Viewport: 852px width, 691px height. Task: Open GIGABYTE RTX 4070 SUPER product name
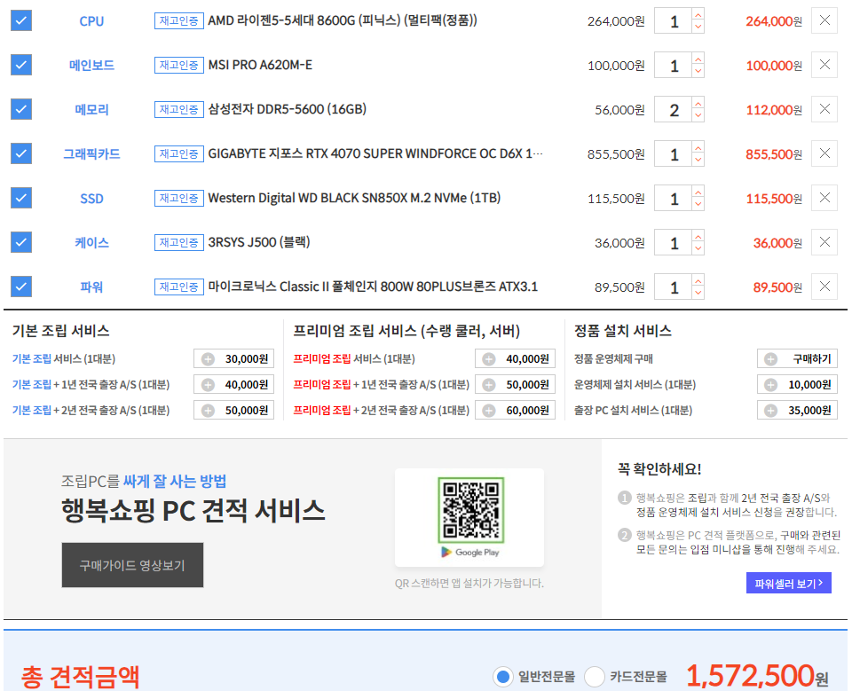(375, 153)
